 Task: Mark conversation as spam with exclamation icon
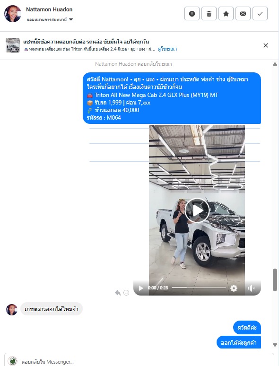[x=192, y=14]
